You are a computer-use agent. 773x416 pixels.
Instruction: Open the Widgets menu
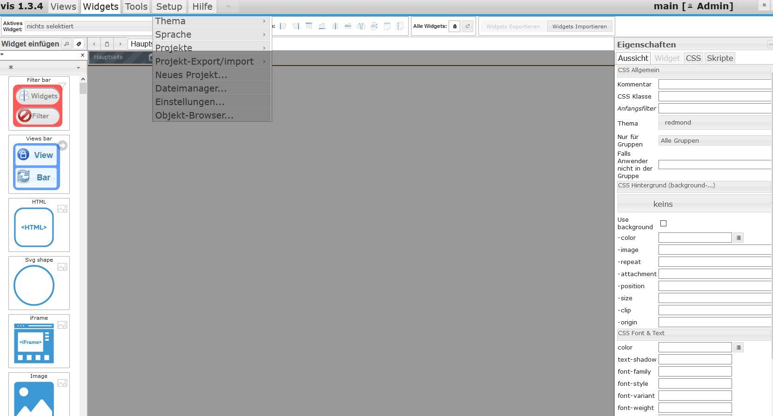[x=101, y=7]
